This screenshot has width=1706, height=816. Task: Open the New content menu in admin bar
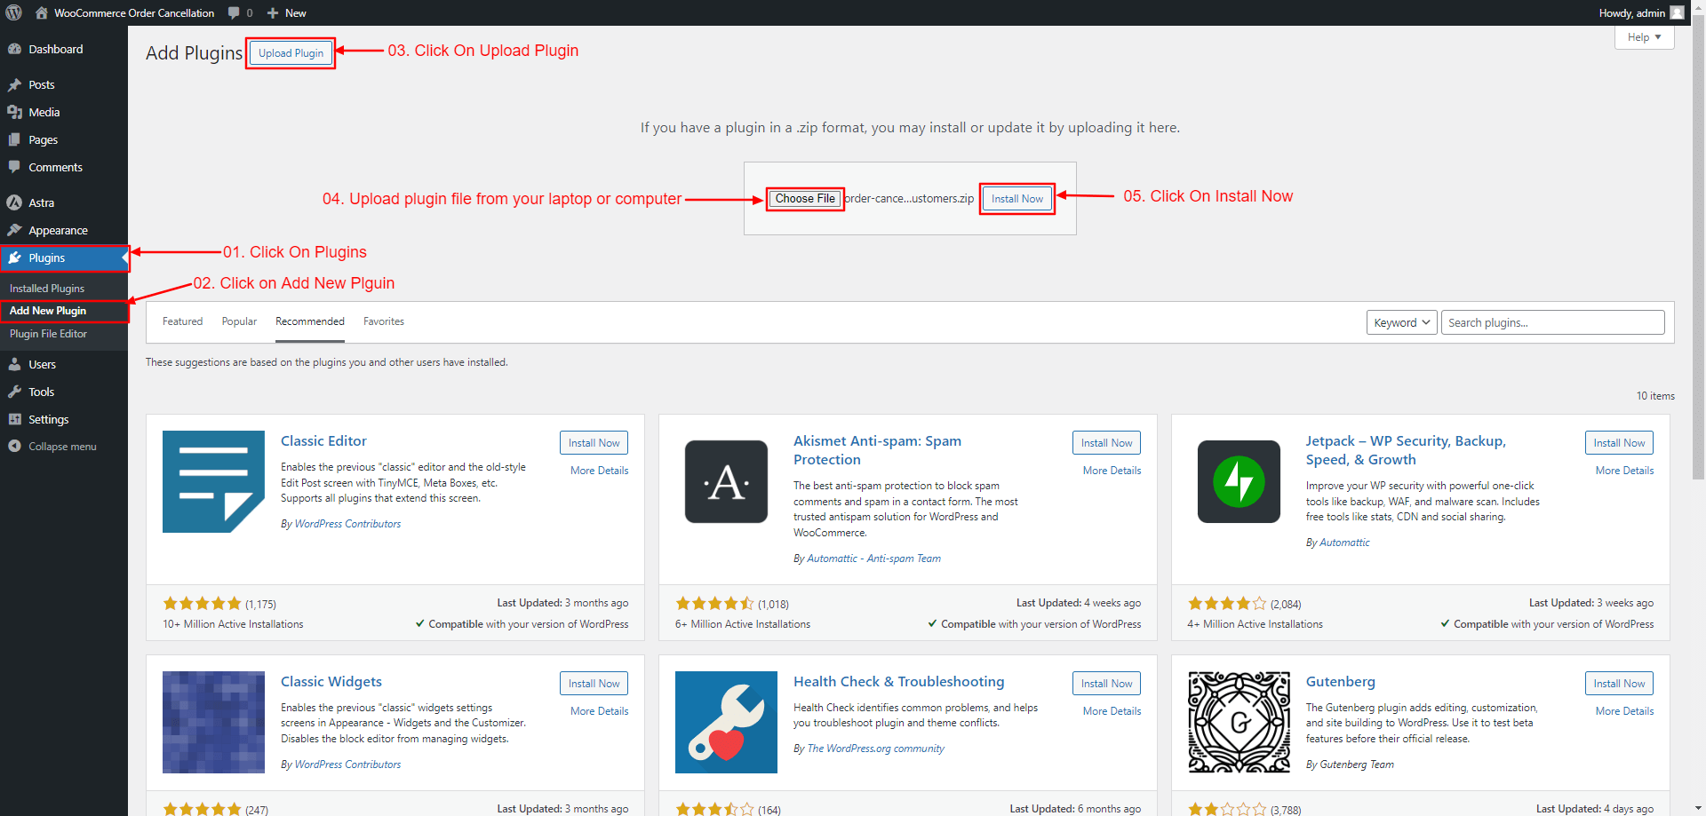(287, 13)
